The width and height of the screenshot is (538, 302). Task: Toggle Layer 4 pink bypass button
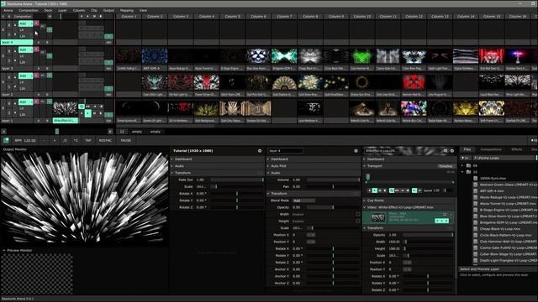(36, 23)
